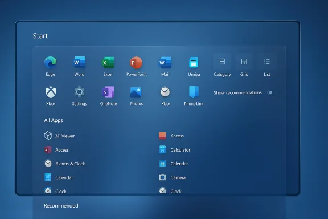Screen dimensions: 328x219
Task: Switch to Category view
Action: [x=222, y=66]
